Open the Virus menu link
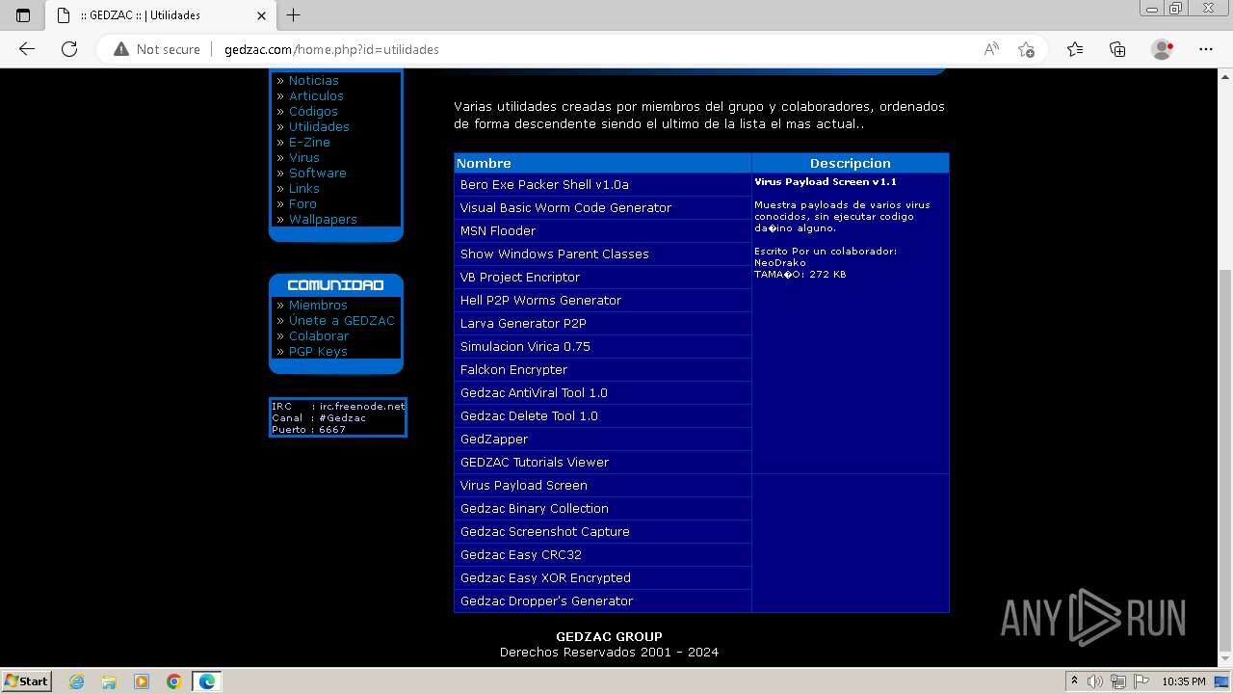1233x694 pixels. pyautogui.click(x=303, y=157)
